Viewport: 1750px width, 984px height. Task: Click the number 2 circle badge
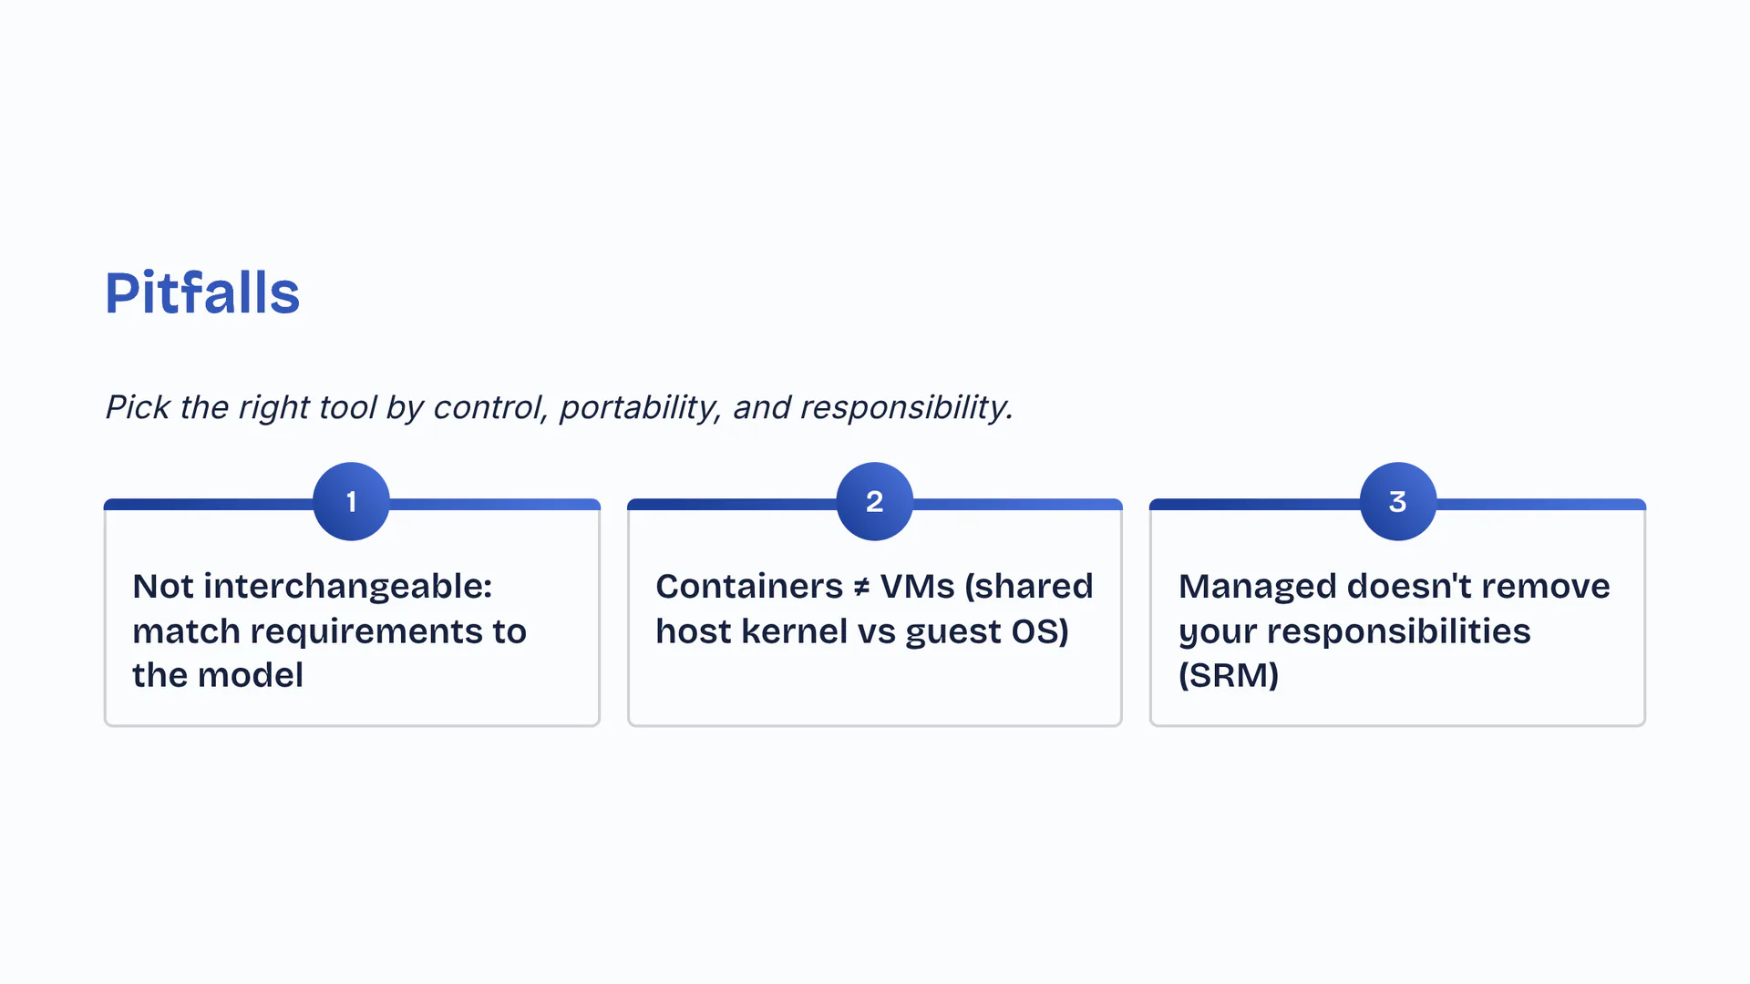874,501
